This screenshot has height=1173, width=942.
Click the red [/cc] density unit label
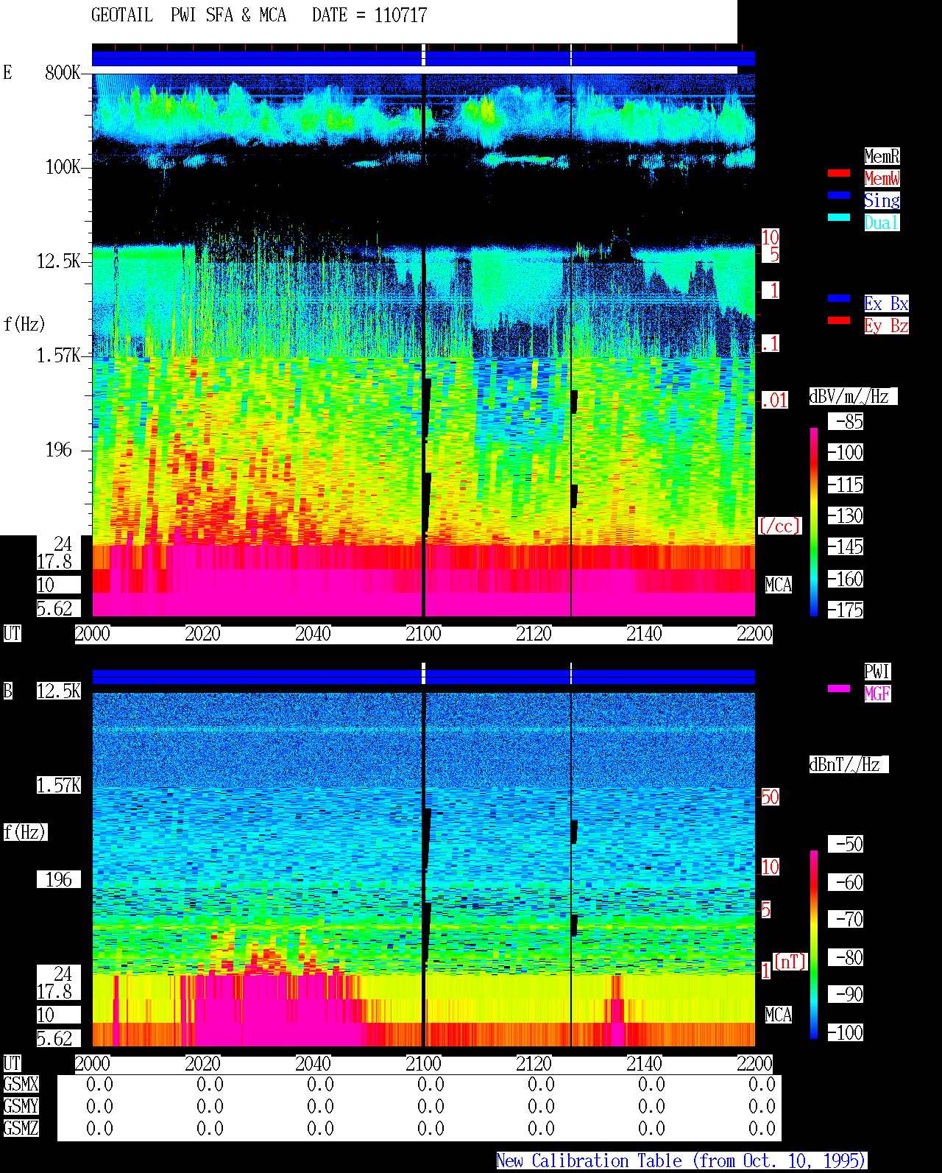click(779, 526)
